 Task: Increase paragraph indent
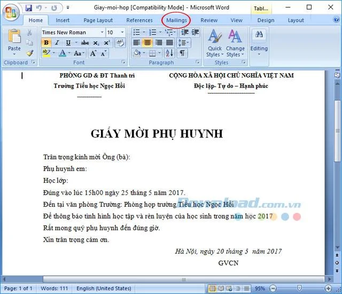[x=195, y=32]
